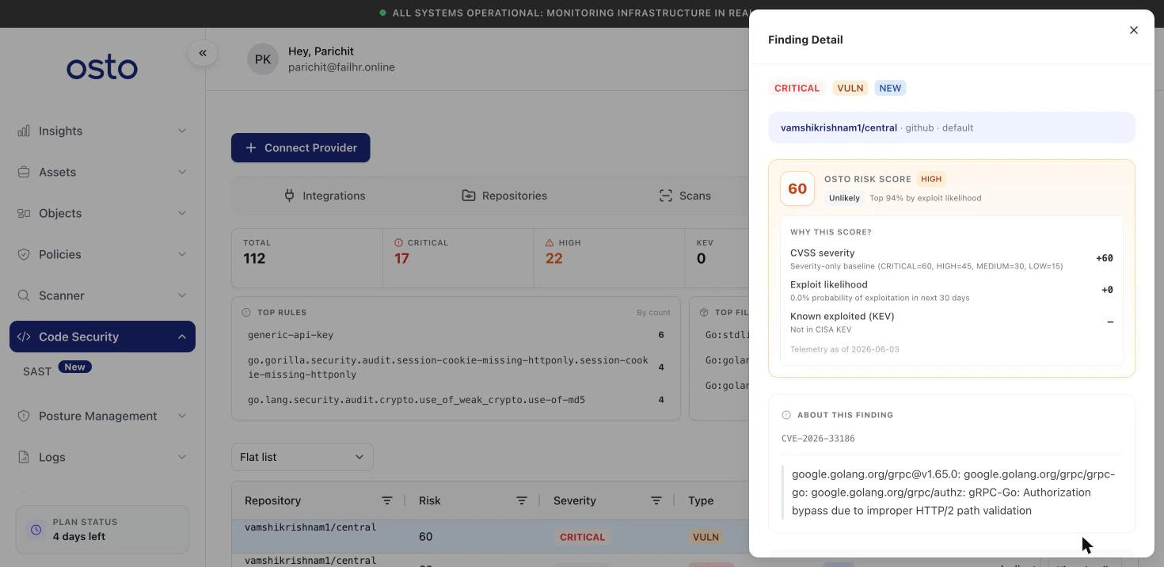Click the session-cookie-missing-httponly rule row
The image size is (1164, 567).
pyautogui.click(x=456, y=367)
